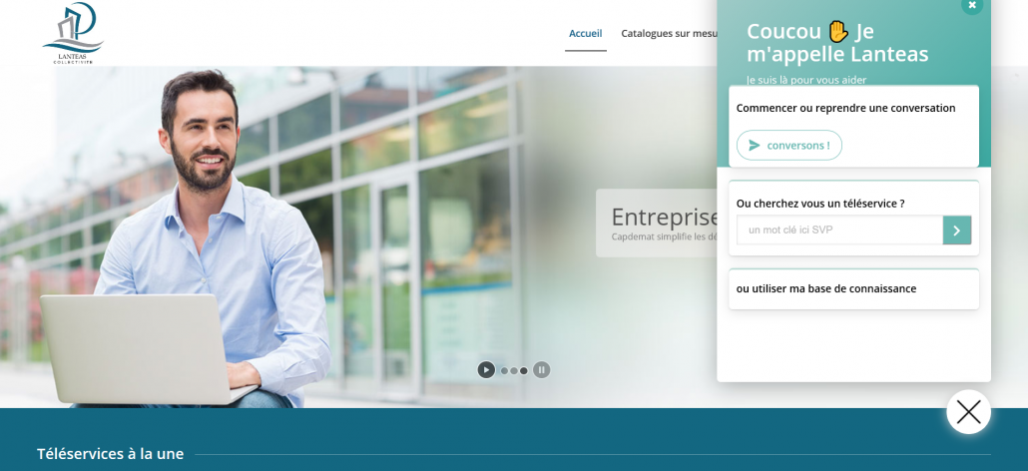The height and width of the screenshot is (471, 1028).
Task: Click the Entreprise slide caption box
Action: pos(657,224)
